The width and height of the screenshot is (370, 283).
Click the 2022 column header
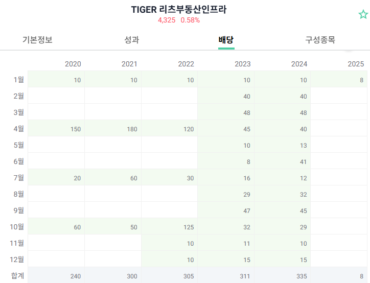(x=186, y=64)
